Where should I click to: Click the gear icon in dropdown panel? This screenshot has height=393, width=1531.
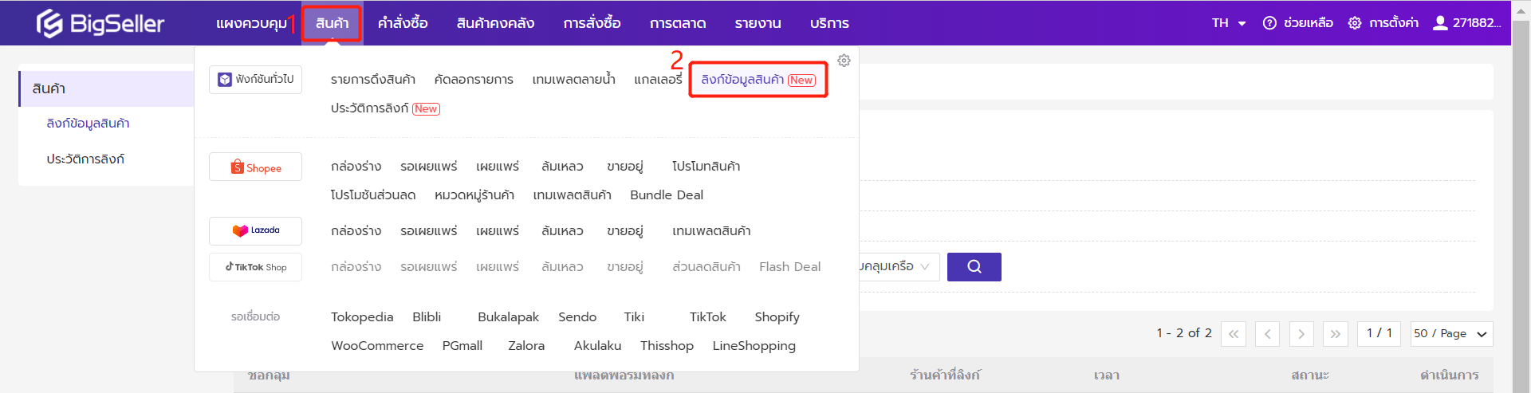tap(844, 61)
